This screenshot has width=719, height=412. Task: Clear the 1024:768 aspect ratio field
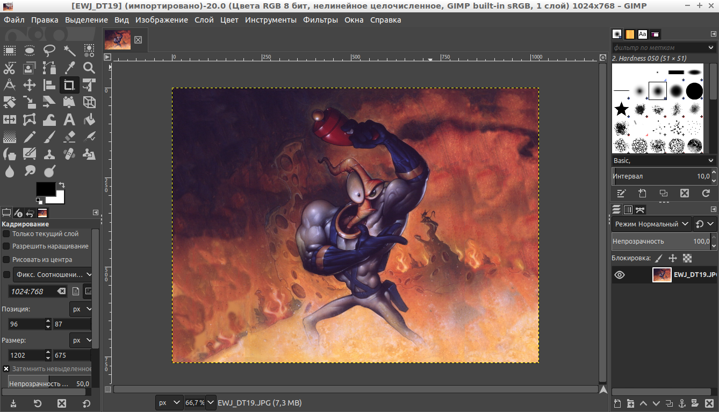coord(62,292)
